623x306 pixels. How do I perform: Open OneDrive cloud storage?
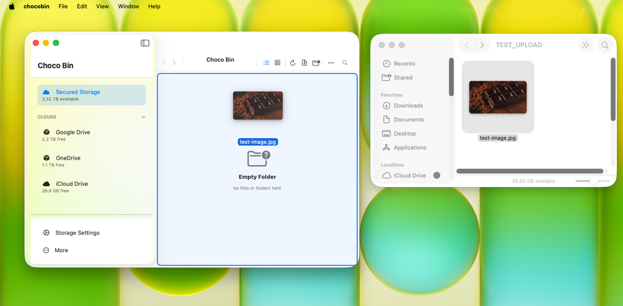pos(92,161)
